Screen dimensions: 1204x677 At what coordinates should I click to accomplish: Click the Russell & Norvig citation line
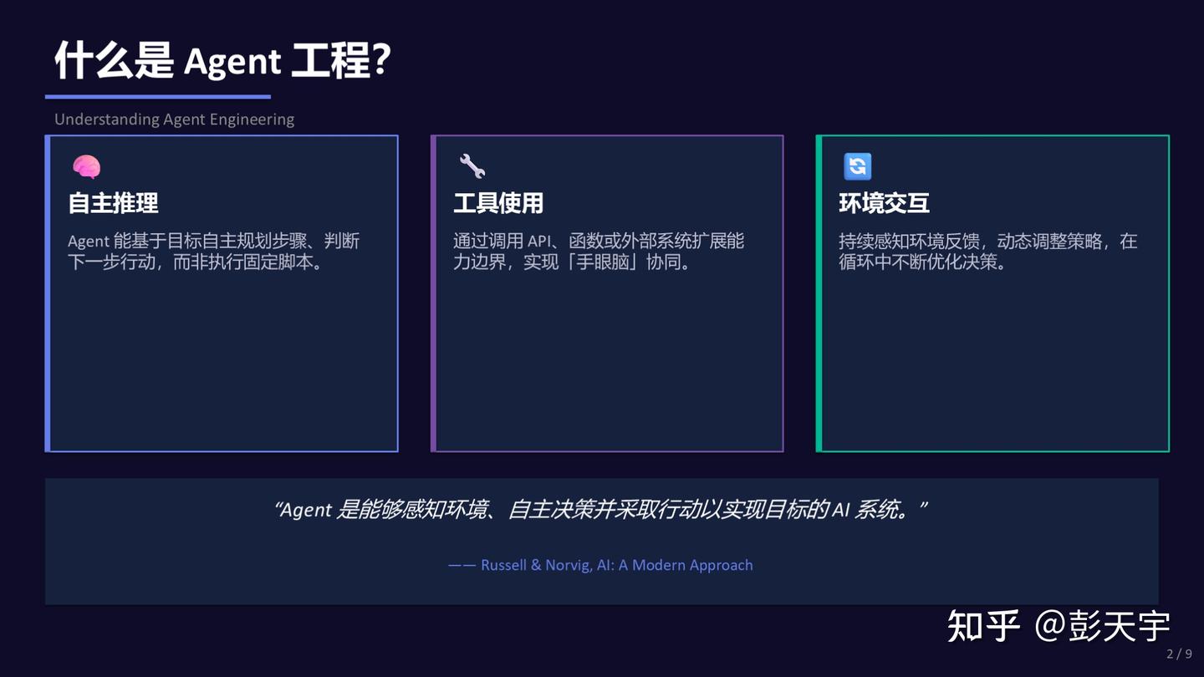(x=600, y=565)
